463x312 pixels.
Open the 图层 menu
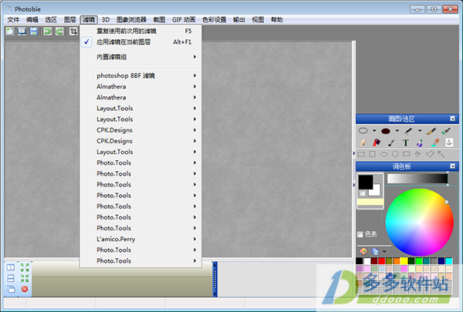(69, 19)
